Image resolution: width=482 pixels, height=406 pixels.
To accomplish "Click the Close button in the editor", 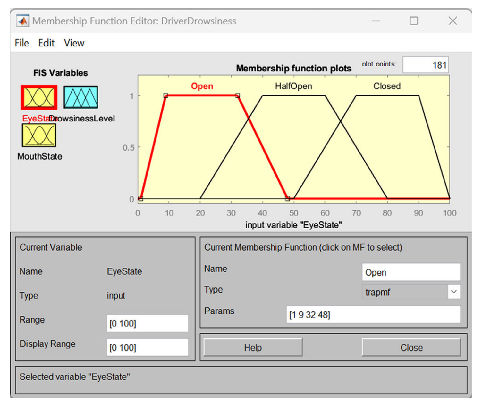I will click(411, 348).
